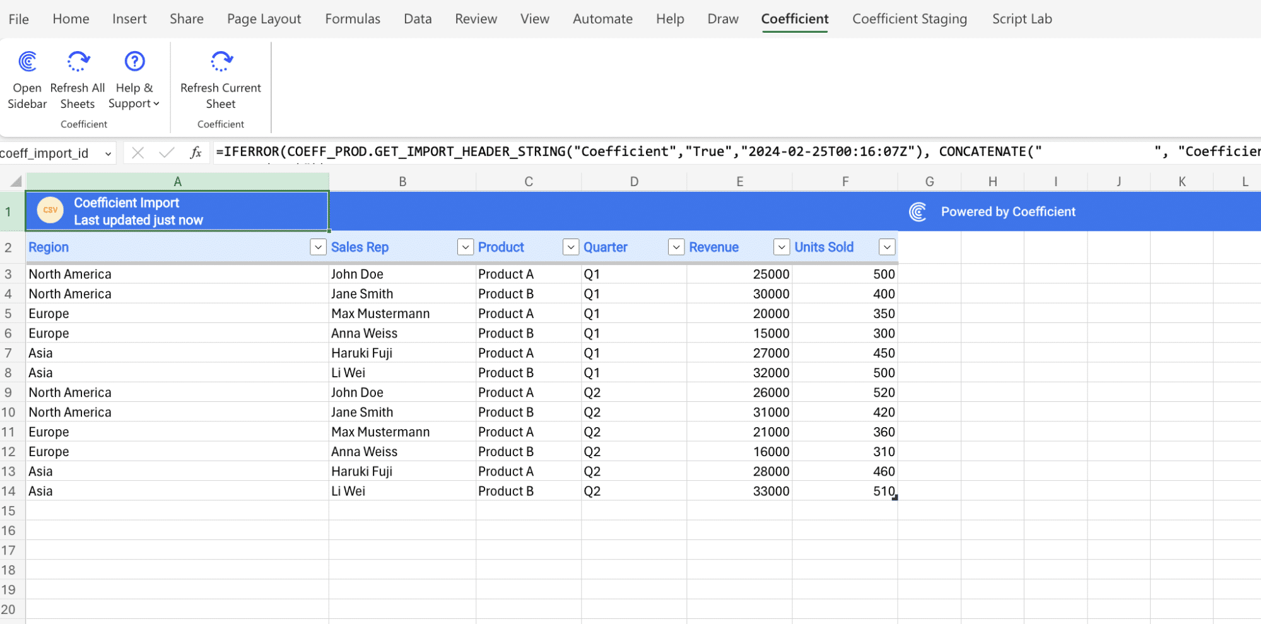Click the Units Sold header cell
The image size is (1261, 624).
[x=845, y=247]
